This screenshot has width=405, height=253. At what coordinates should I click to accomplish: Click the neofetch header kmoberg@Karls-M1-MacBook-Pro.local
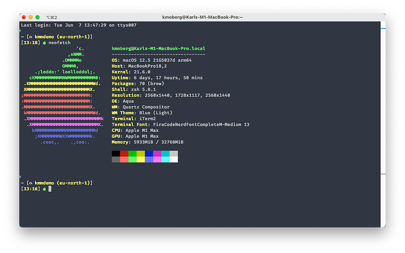pyautogui.click(x=158, y=49)
